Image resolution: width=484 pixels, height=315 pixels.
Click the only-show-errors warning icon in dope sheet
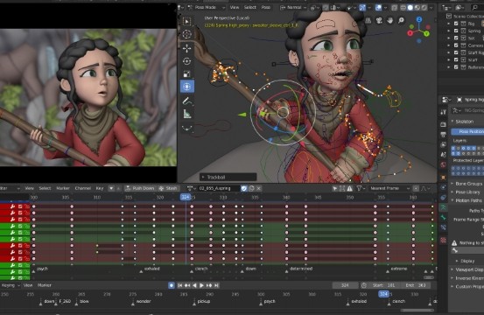click(349, 188)
